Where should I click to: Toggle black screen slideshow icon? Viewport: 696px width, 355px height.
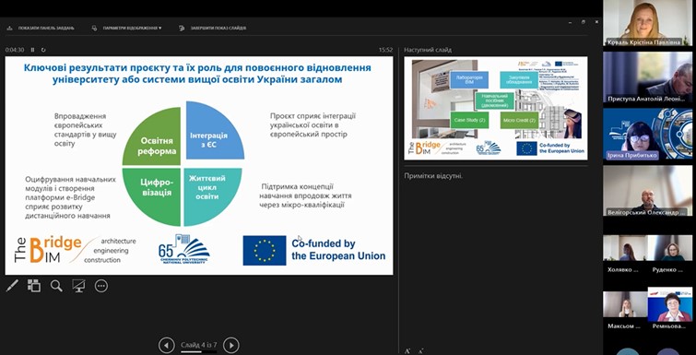tap(78, 286)
